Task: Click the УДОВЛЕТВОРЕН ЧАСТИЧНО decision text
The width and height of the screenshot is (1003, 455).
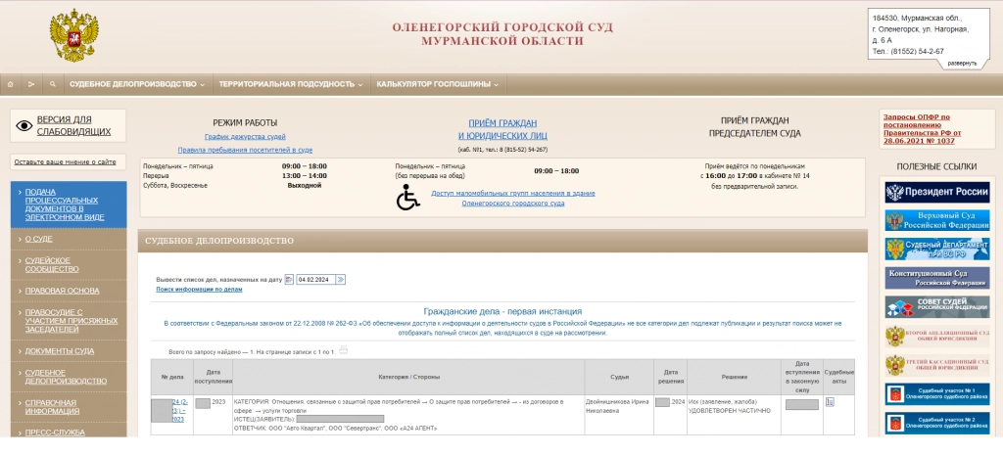Action: pos(729,411)
